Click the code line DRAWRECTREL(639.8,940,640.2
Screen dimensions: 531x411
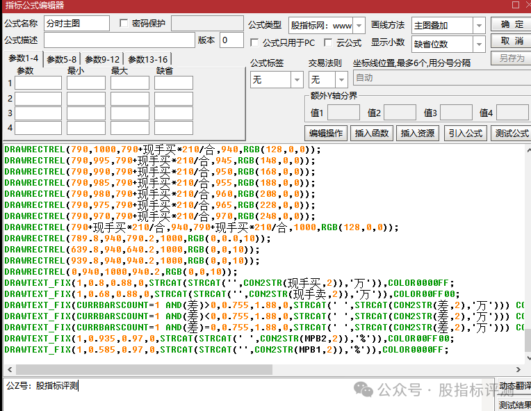click(x=132, y=250)
